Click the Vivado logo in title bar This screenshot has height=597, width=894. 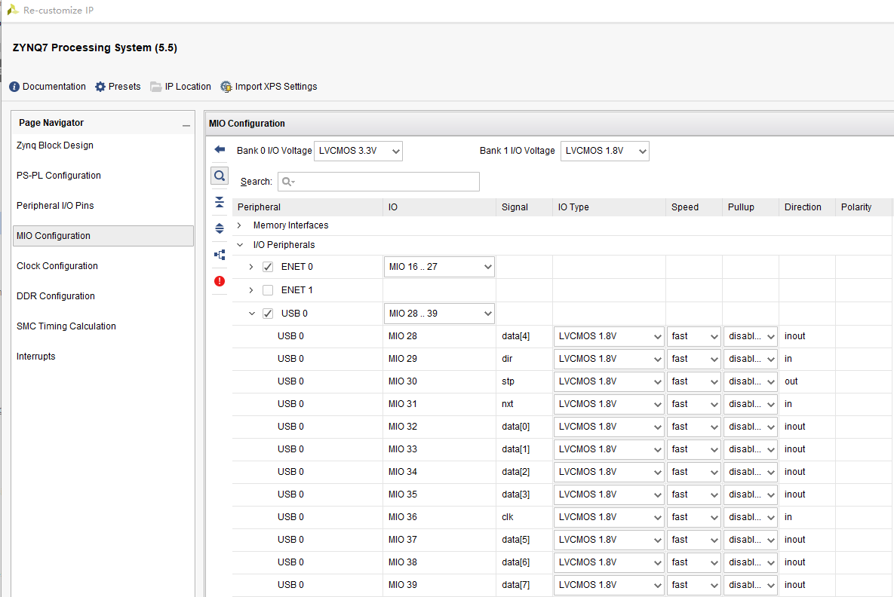point(12,10)
